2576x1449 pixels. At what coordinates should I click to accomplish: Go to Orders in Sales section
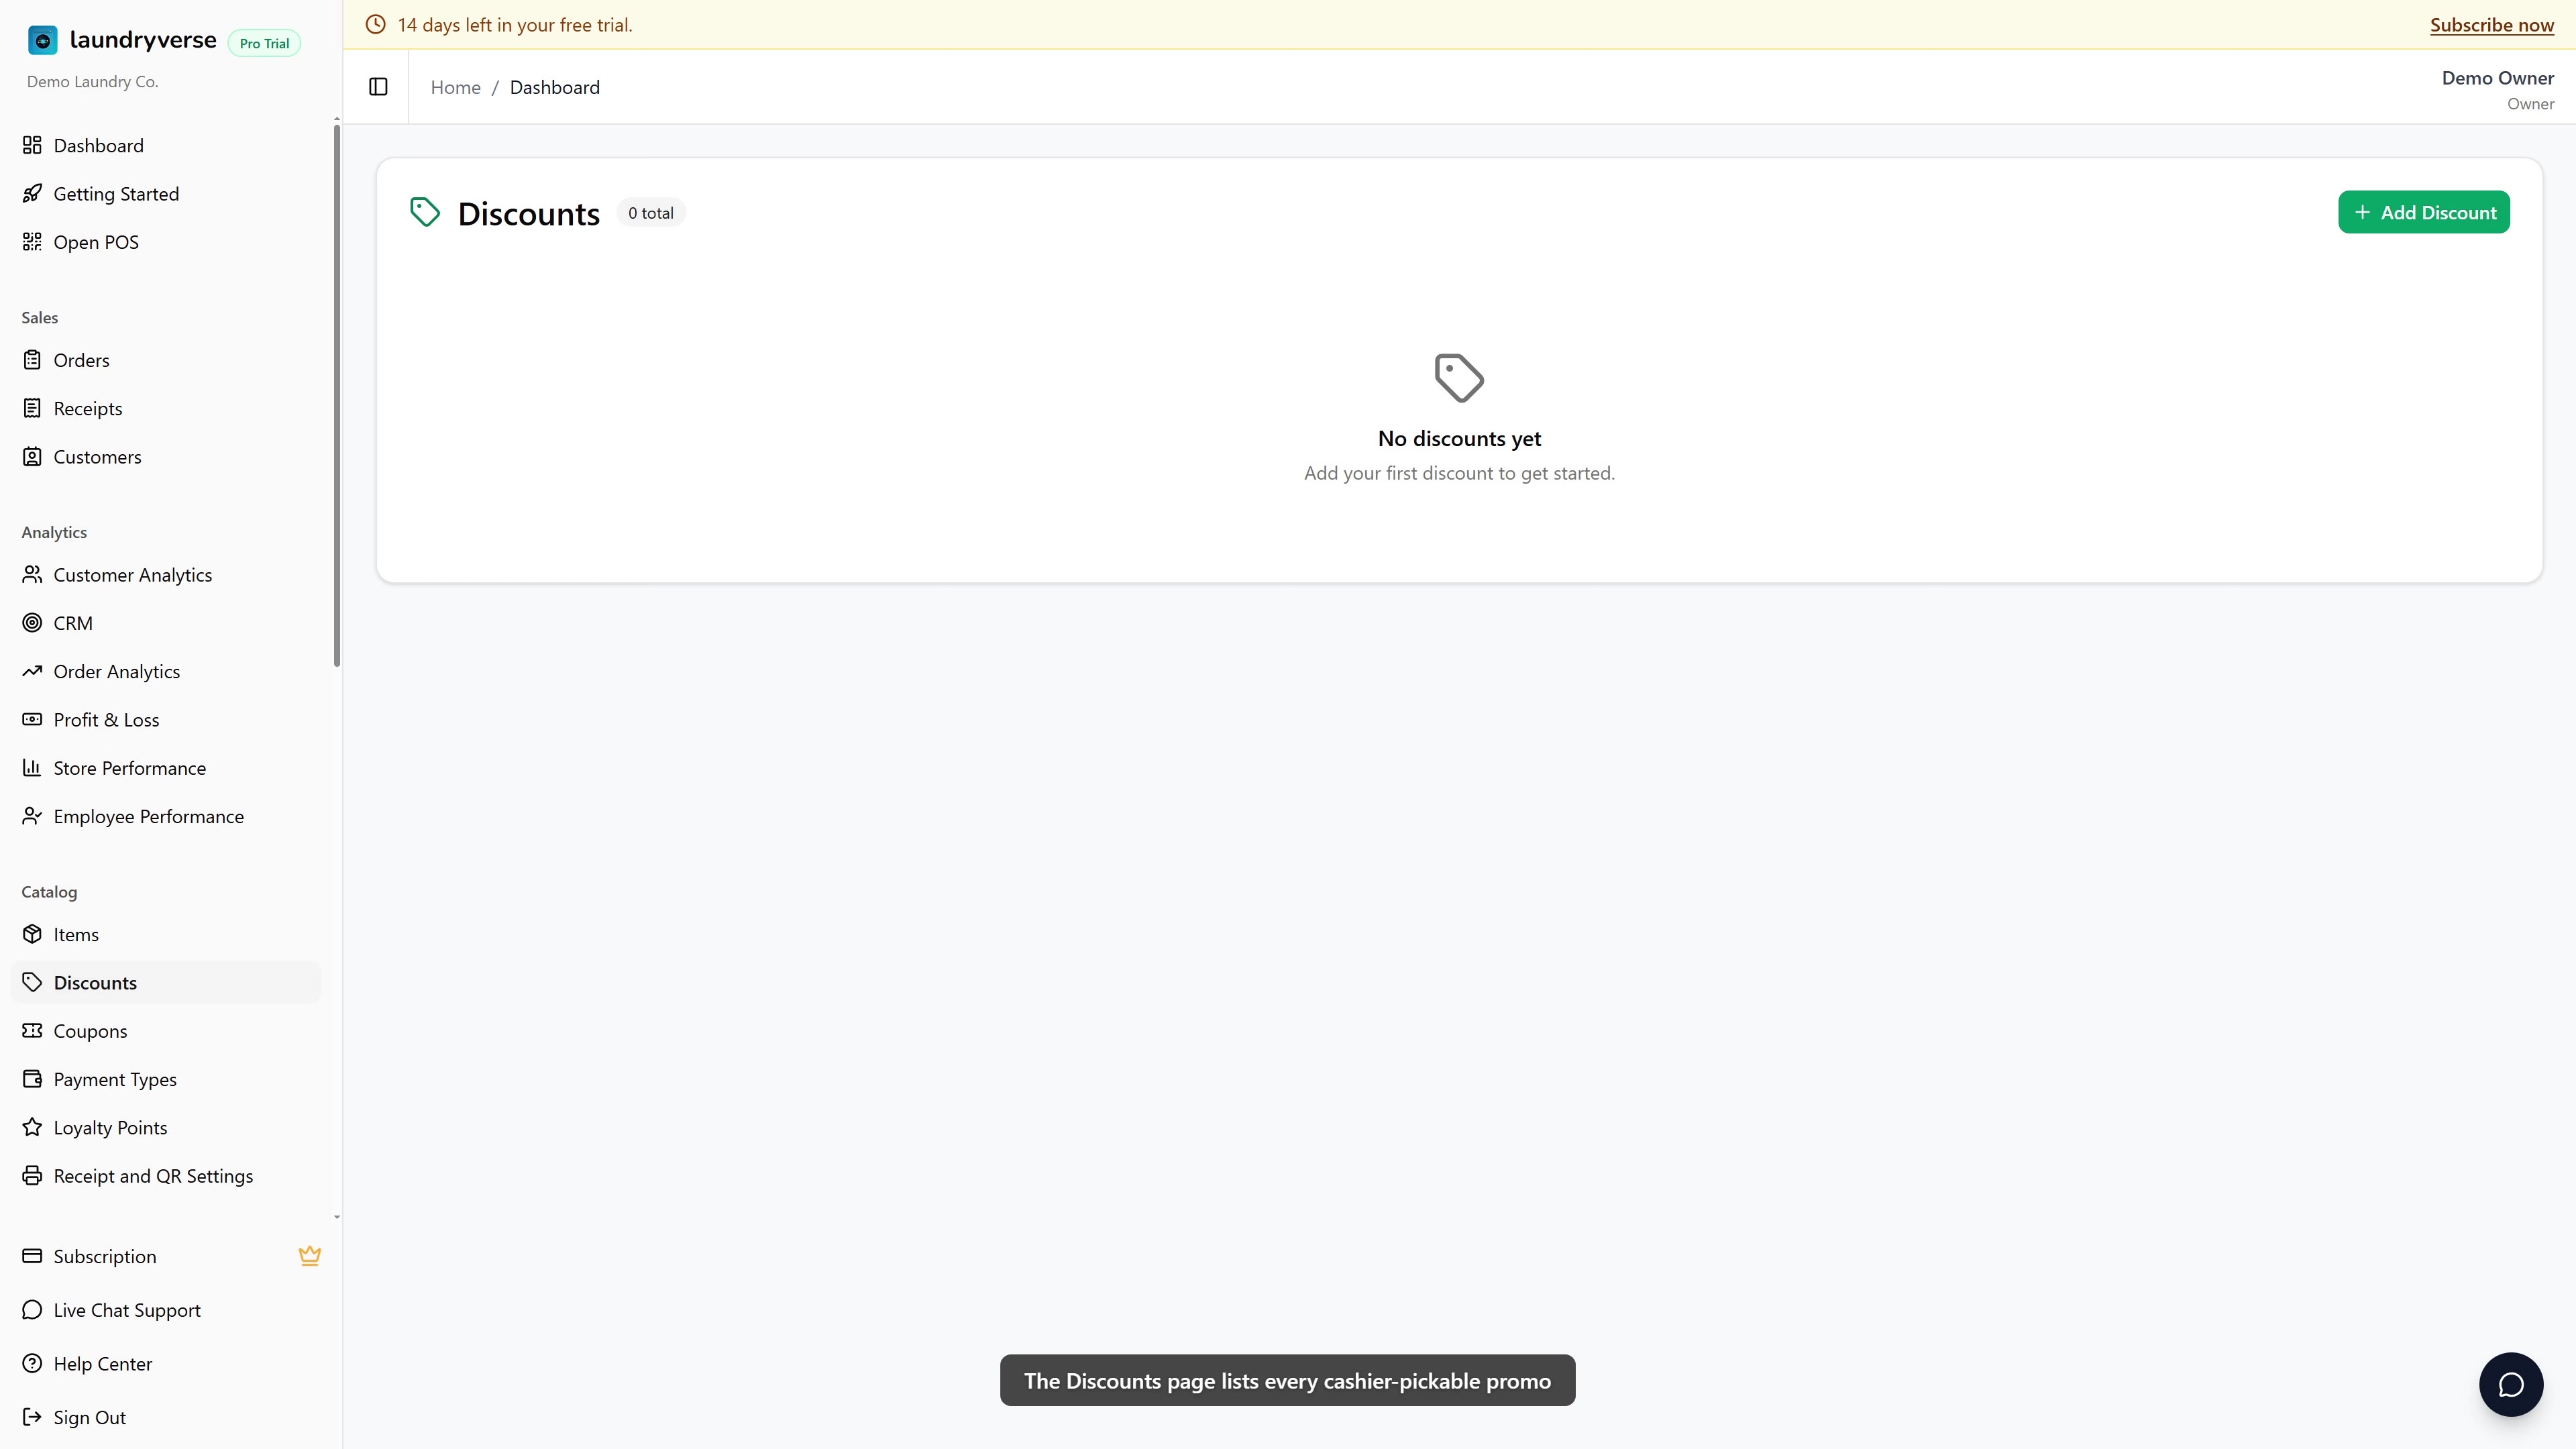pos(166,360)
